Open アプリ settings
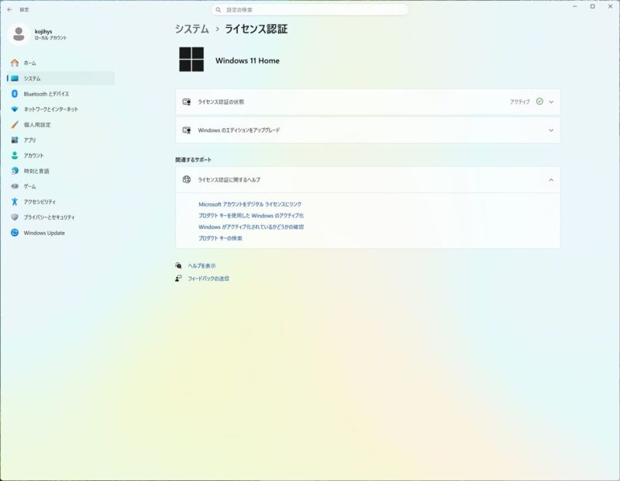 pos(61,140)
